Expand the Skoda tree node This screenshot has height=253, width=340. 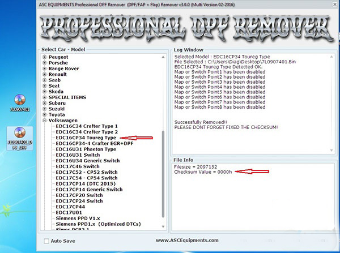pyautogui.click(x=44, y=92)
